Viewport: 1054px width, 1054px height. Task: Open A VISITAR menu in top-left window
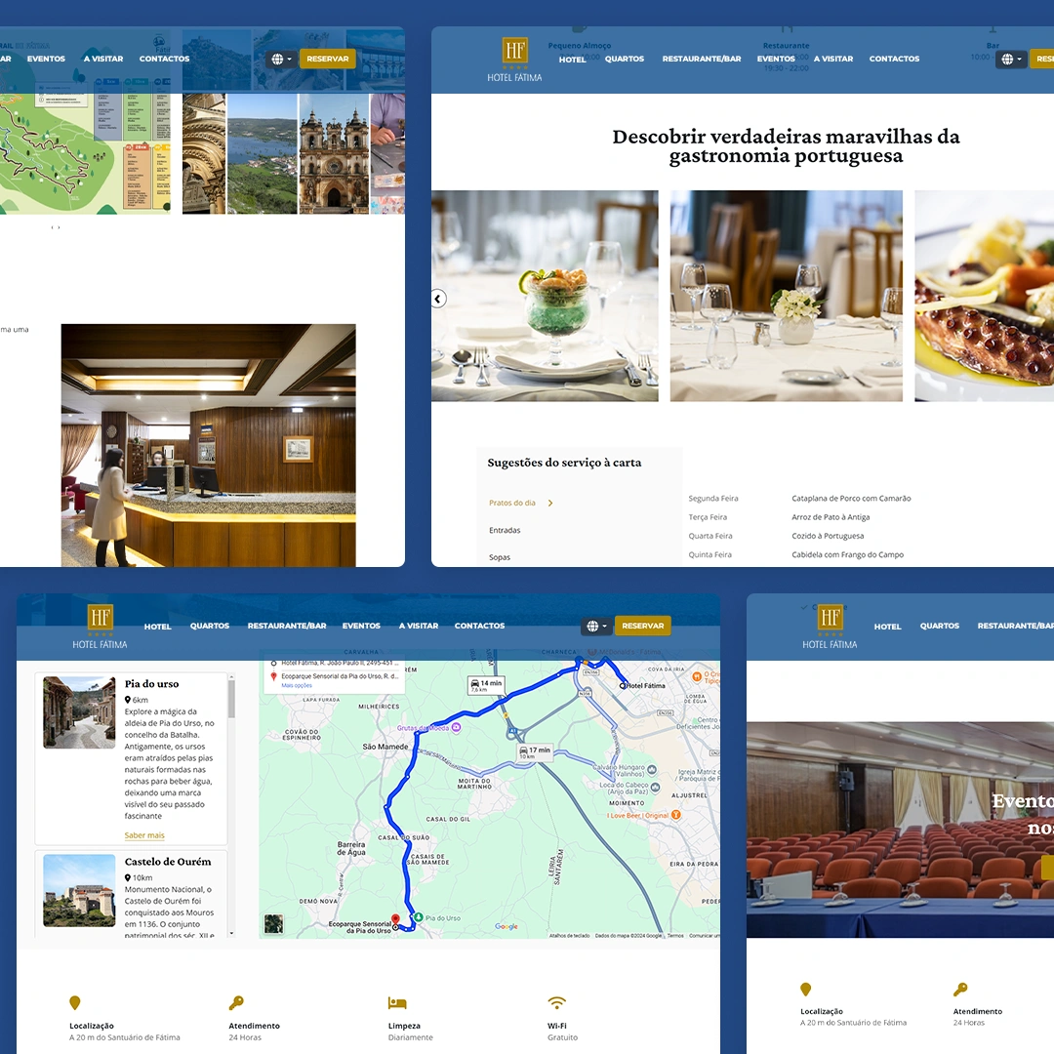coord(103,60)
